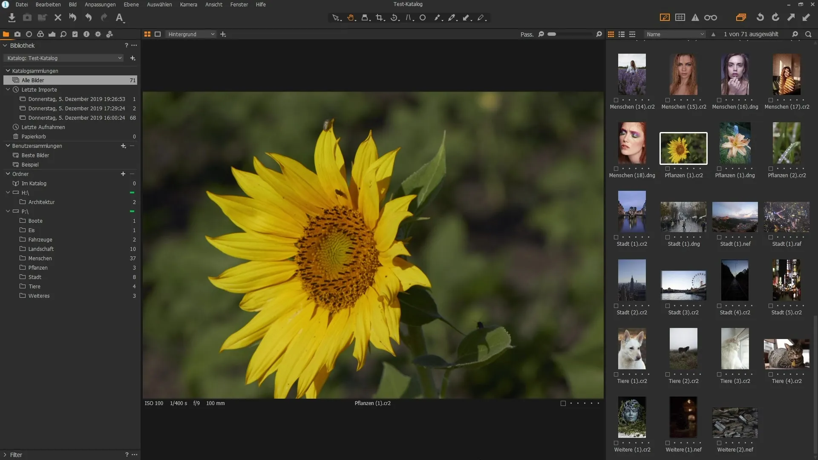Open the Katalog: Test-Katalog dropdown

pos(63,58)
